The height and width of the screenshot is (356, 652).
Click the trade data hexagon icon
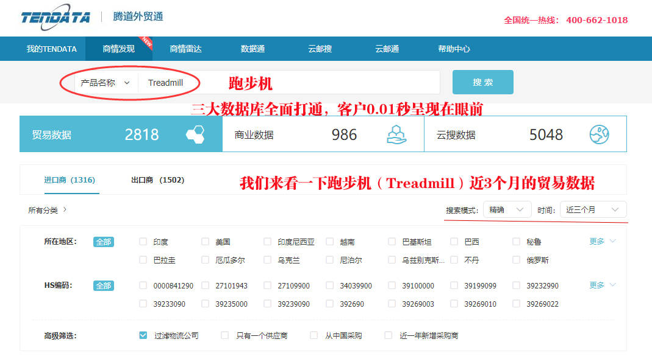click(195, 134)
